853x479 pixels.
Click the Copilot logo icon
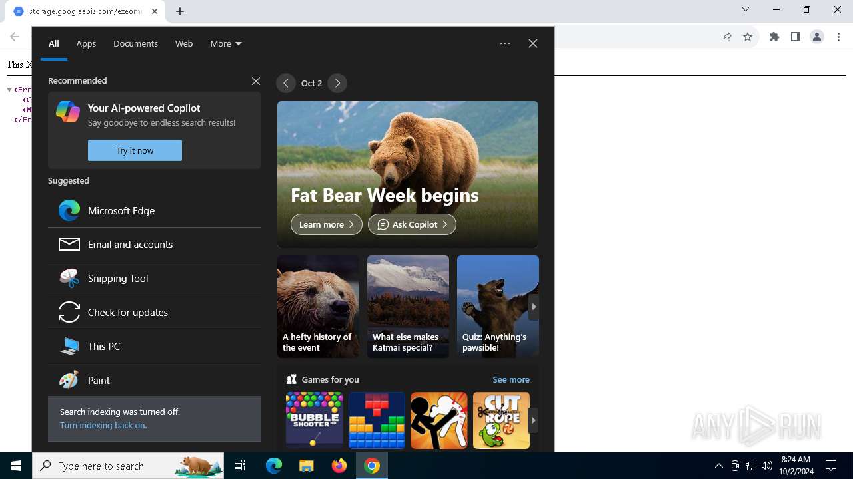[68, 112]
